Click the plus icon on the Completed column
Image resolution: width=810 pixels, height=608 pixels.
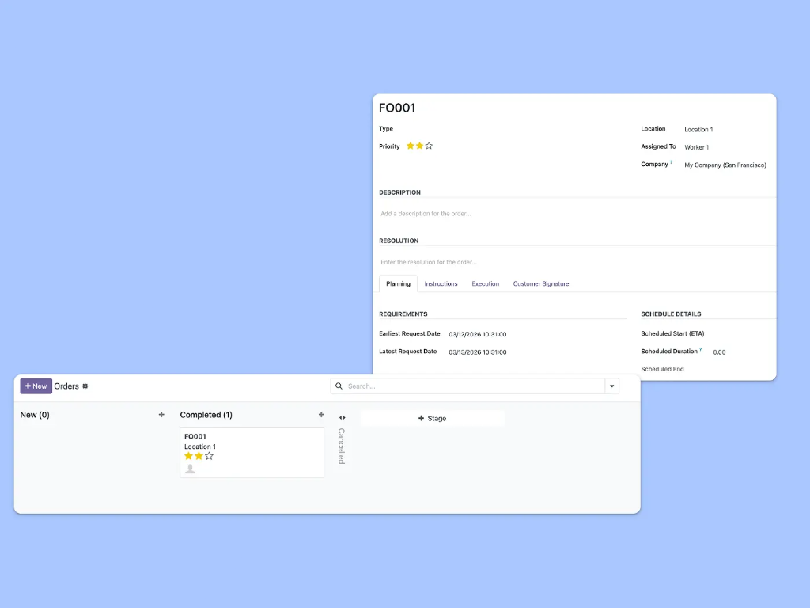[x=321, y=414]
